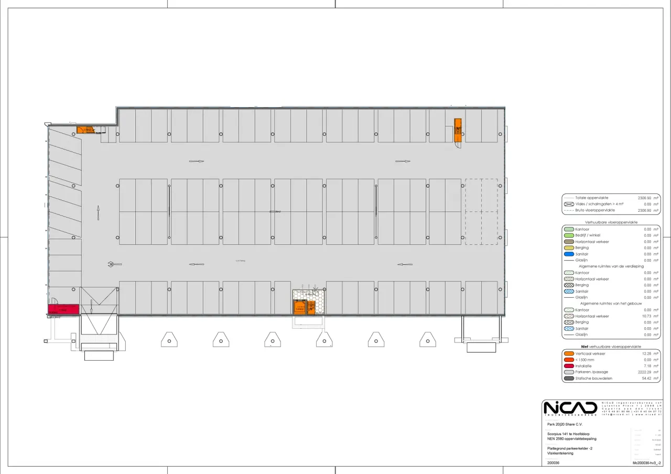This screenshot has width=671, height=474.
Task: Click the bright green Bedrijf / winkel swatch
Action: coord(569,235)
